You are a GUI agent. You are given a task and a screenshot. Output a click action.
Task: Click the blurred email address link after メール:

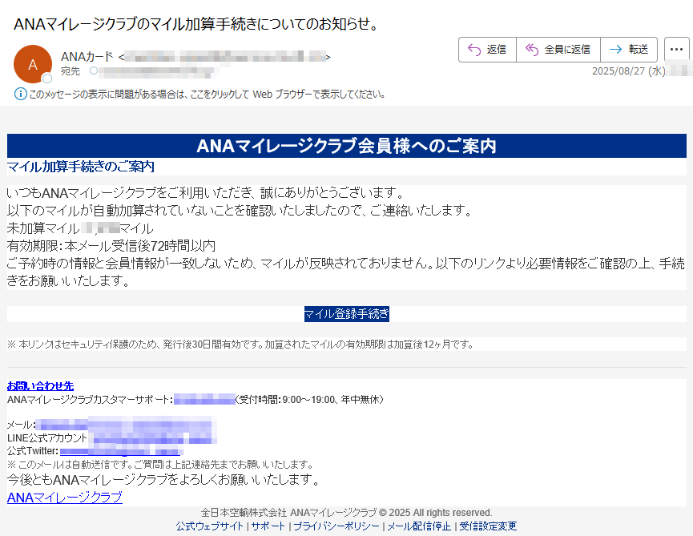[126, 425]
